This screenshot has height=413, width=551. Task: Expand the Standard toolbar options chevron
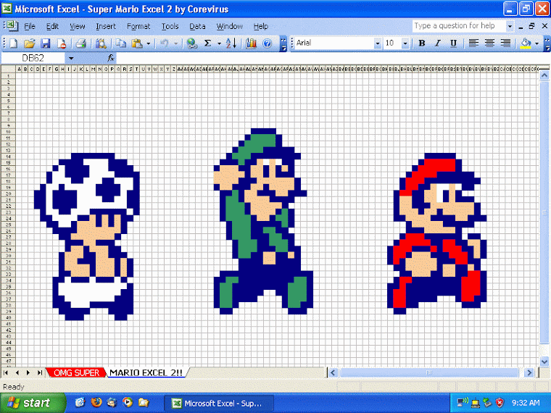(283, 43)
